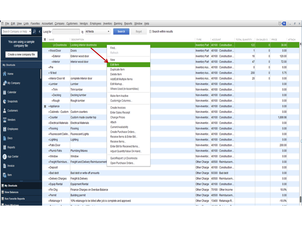Collapse the left sidebar with the arrow
302x226 pixels.
40,31
